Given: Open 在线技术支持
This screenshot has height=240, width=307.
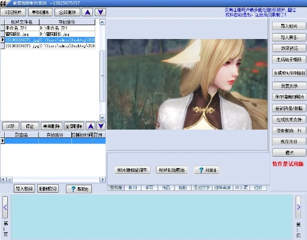Looking at the screenshot, I should [289, 119].
